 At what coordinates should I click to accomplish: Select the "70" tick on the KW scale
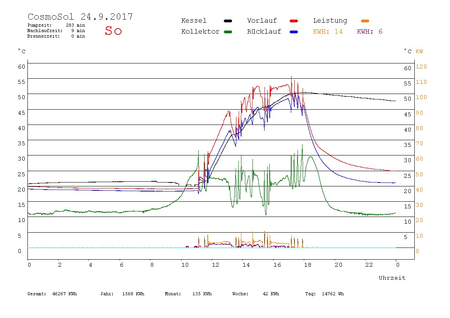[x=419, y=143]
